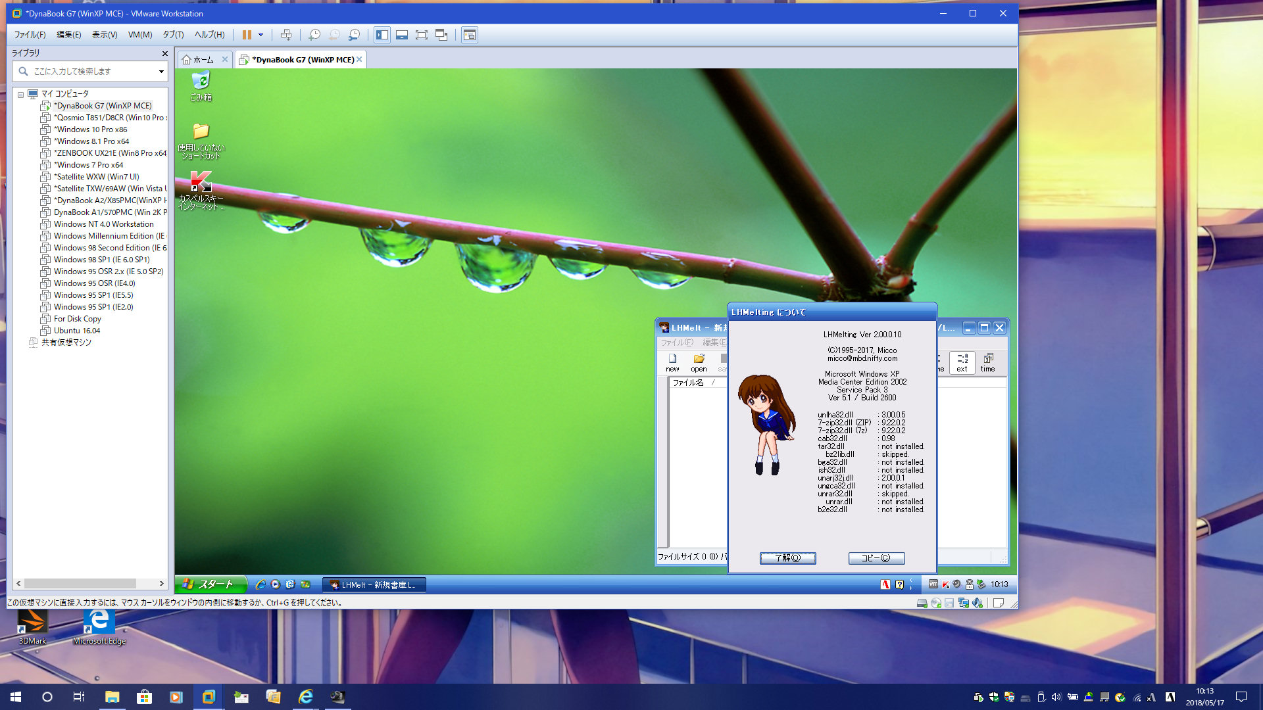Pause the virtual machine with the toolbar button
This screenshot has width=1263, height=710.
point(247,35)
